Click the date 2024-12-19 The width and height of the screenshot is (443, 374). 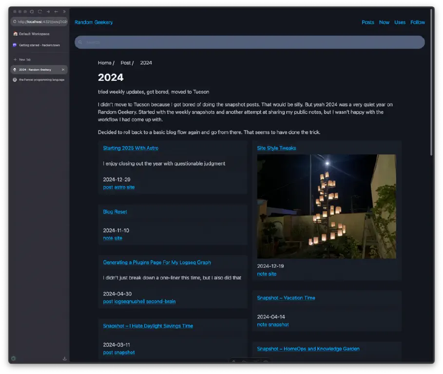[270, 266]
